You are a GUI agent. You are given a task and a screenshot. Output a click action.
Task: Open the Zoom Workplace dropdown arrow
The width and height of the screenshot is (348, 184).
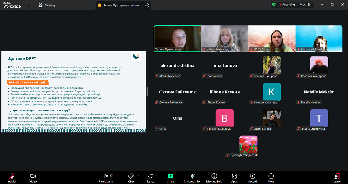click(x=29, y=5)
